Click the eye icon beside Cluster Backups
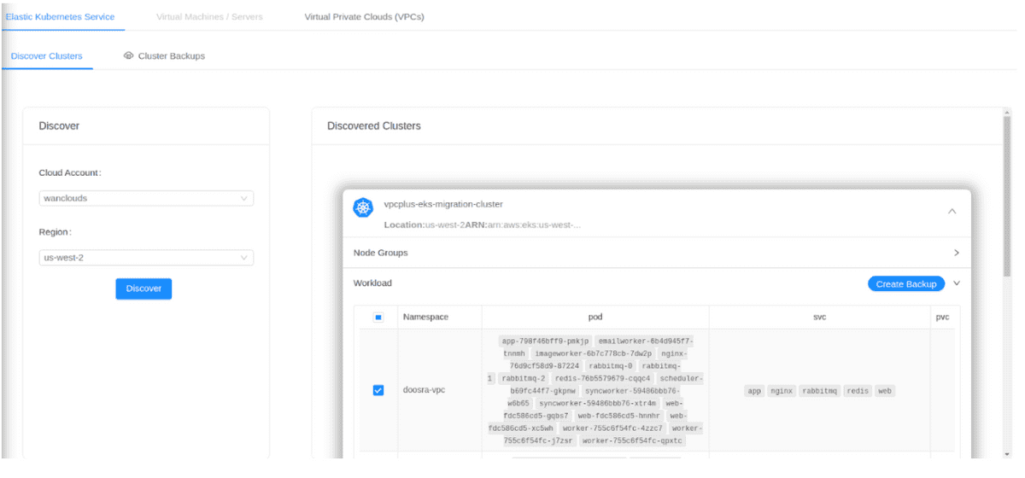Viewport: 1025px width, 478px height. coord(129,56)
